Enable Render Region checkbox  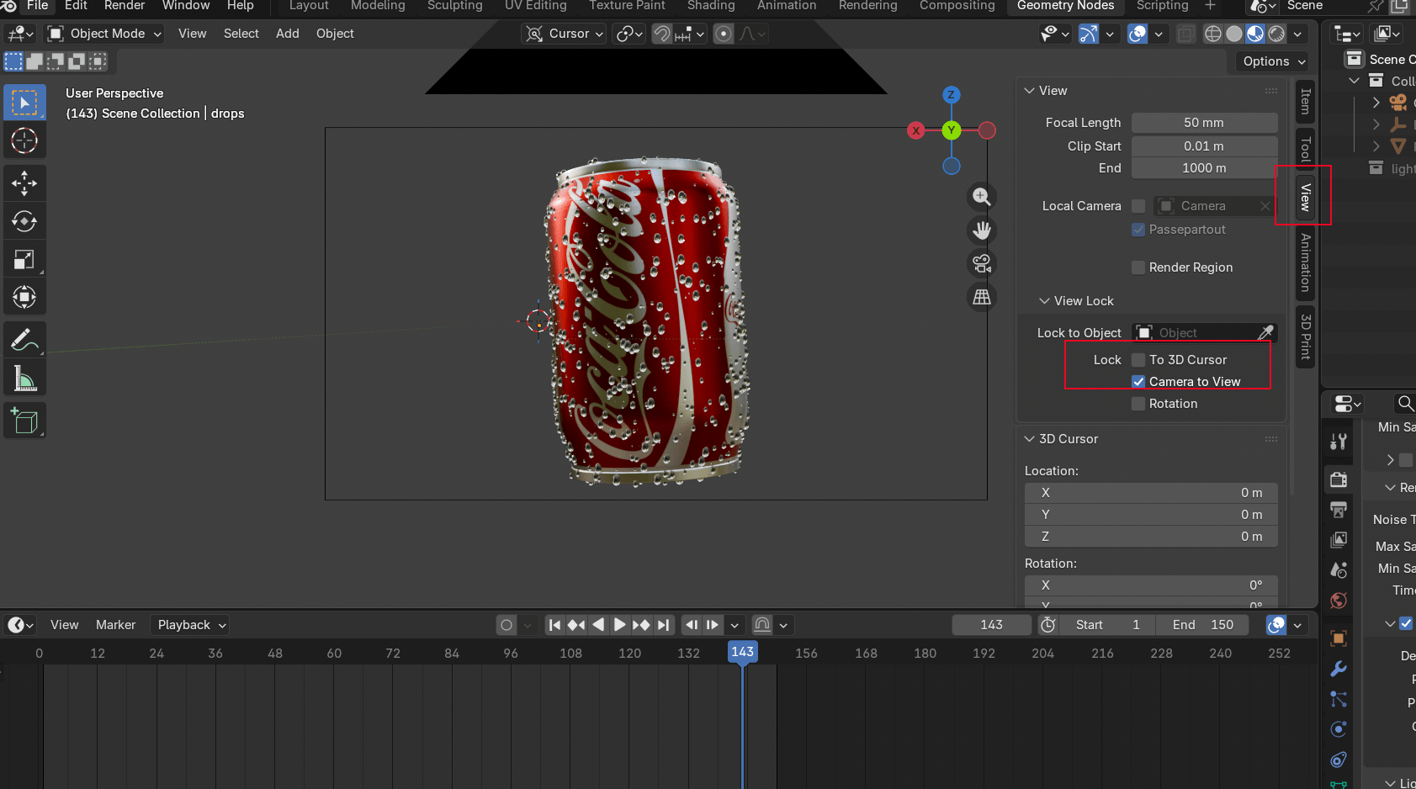[x=1138, y=267]
